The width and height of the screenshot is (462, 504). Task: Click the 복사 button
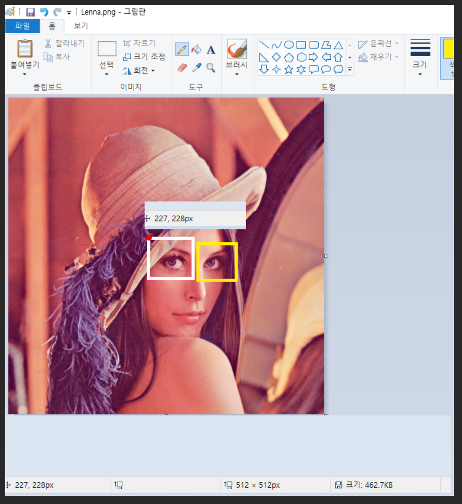point(57,57)
